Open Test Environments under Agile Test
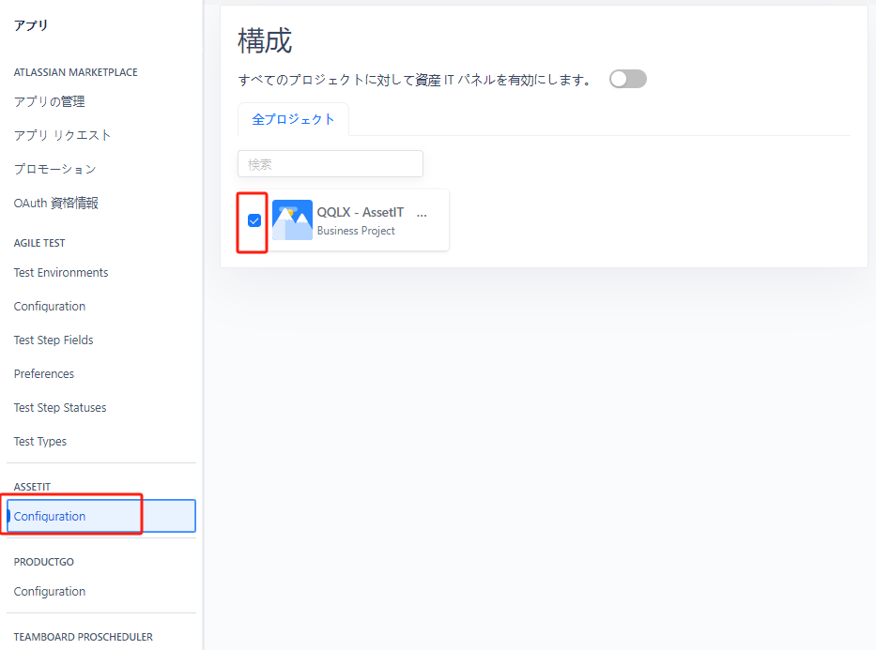 point(61,273)
